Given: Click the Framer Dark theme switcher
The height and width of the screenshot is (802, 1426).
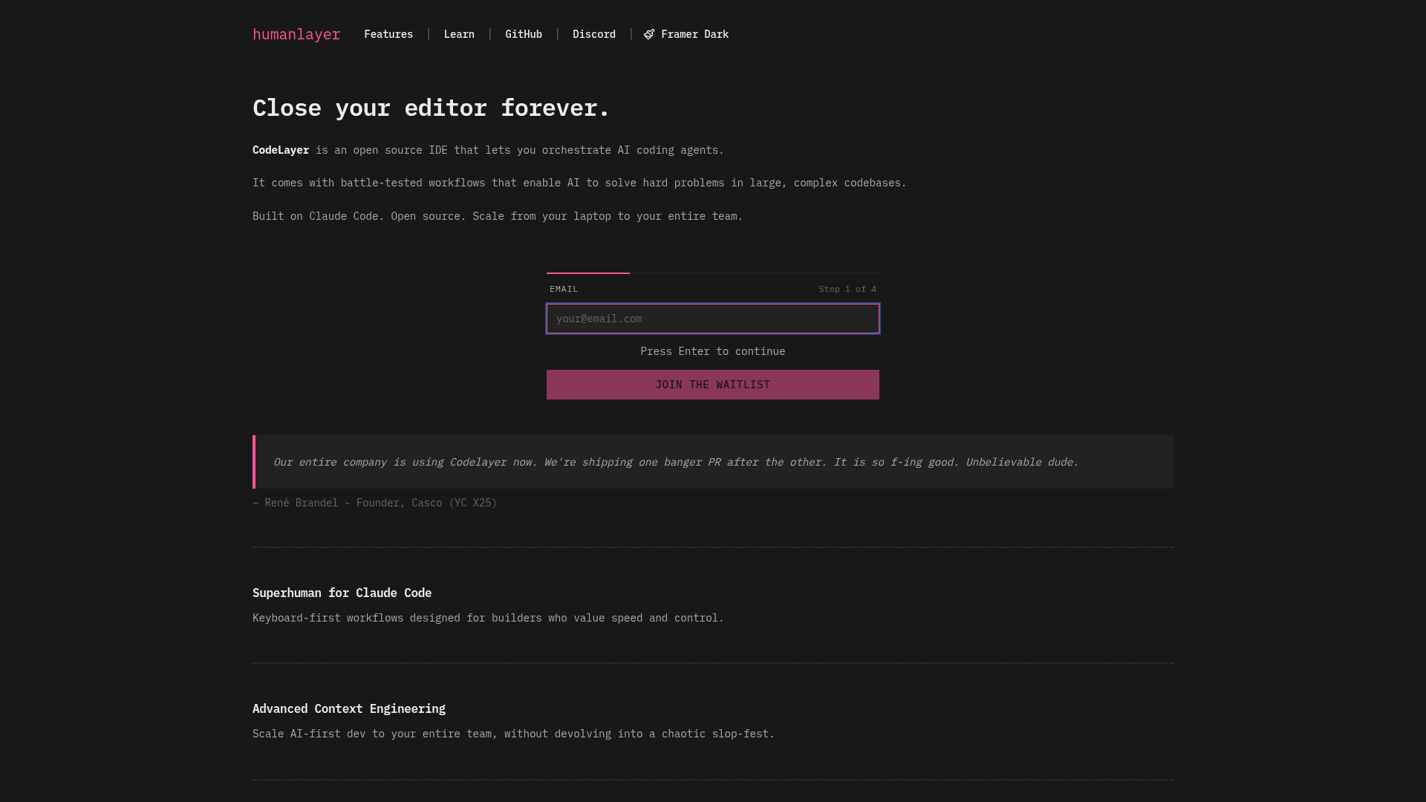Looking at the screenshot, I should (x=686, y=34).
